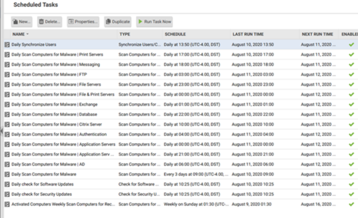
Task: Click last run time 'August 10, 2020 10:00'
Action: point(253,124)
